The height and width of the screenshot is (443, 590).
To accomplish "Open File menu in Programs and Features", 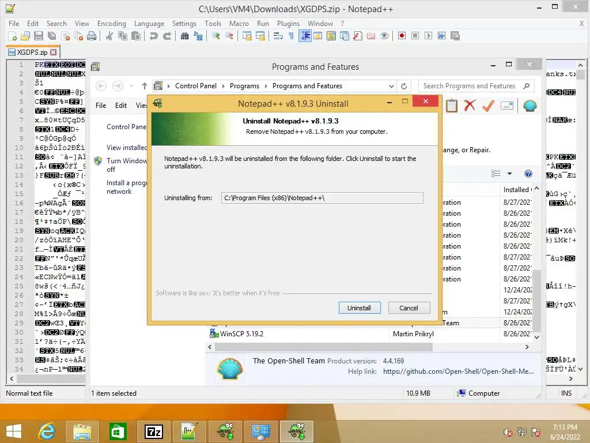I will tap(101, 106).
